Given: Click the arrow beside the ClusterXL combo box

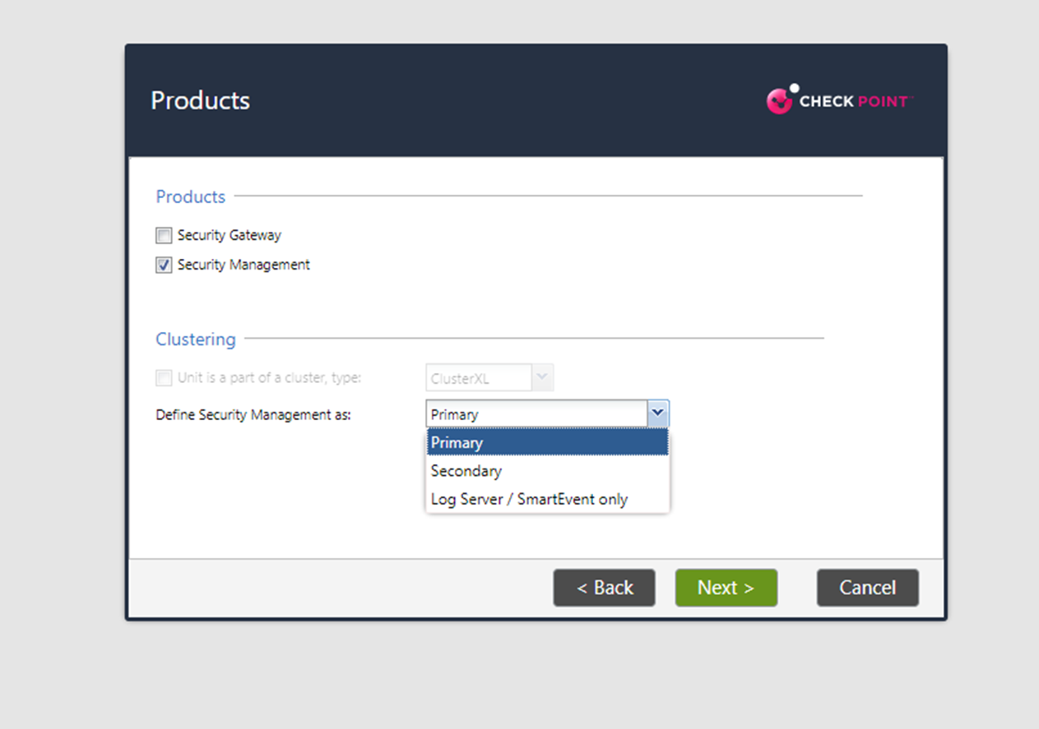Looking at the screenshot, I should click(x=542, y=378).
